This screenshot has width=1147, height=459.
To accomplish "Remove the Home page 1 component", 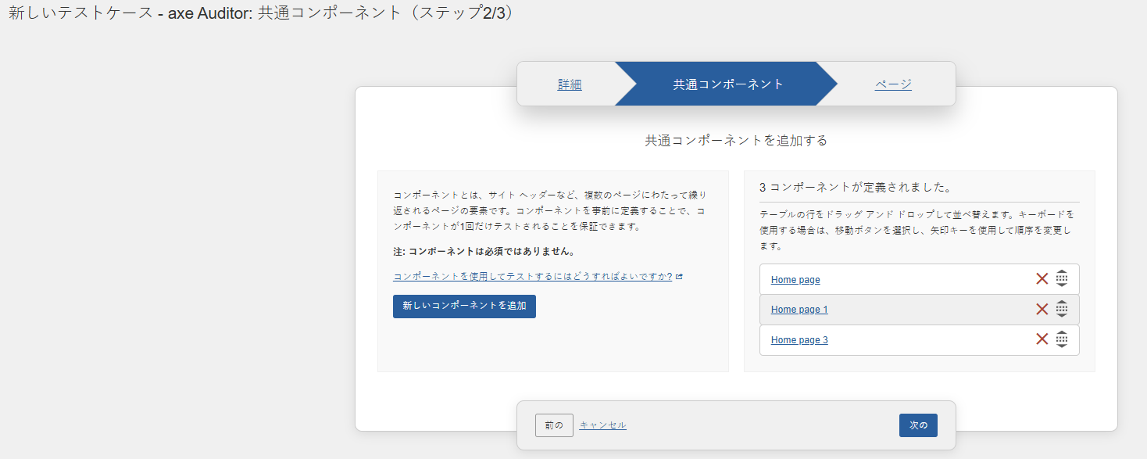I will tap(1042, 310).
